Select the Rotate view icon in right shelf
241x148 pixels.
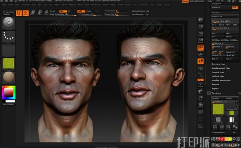[x=201, y=105]
